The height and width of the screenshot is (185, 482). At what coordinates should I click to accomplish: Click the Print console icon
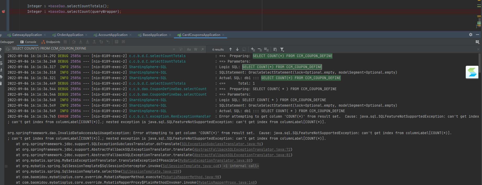pos(1,77)
